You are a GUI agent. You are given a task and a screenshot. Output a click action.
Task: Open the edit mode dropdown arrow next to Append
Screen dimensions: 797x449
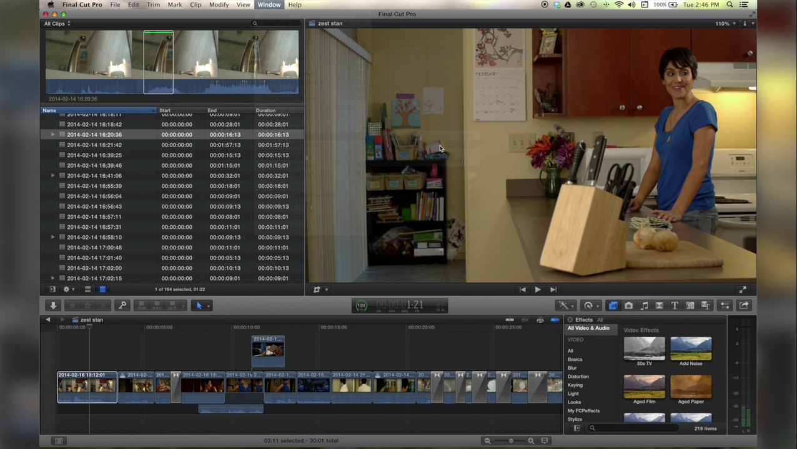pyautogui.click(x=183, y=306)
